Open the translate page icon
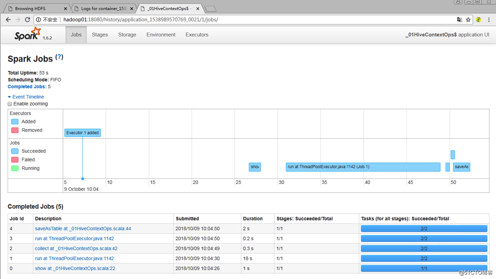This screenshot has height=279, width=496. [x=459, y=20]
